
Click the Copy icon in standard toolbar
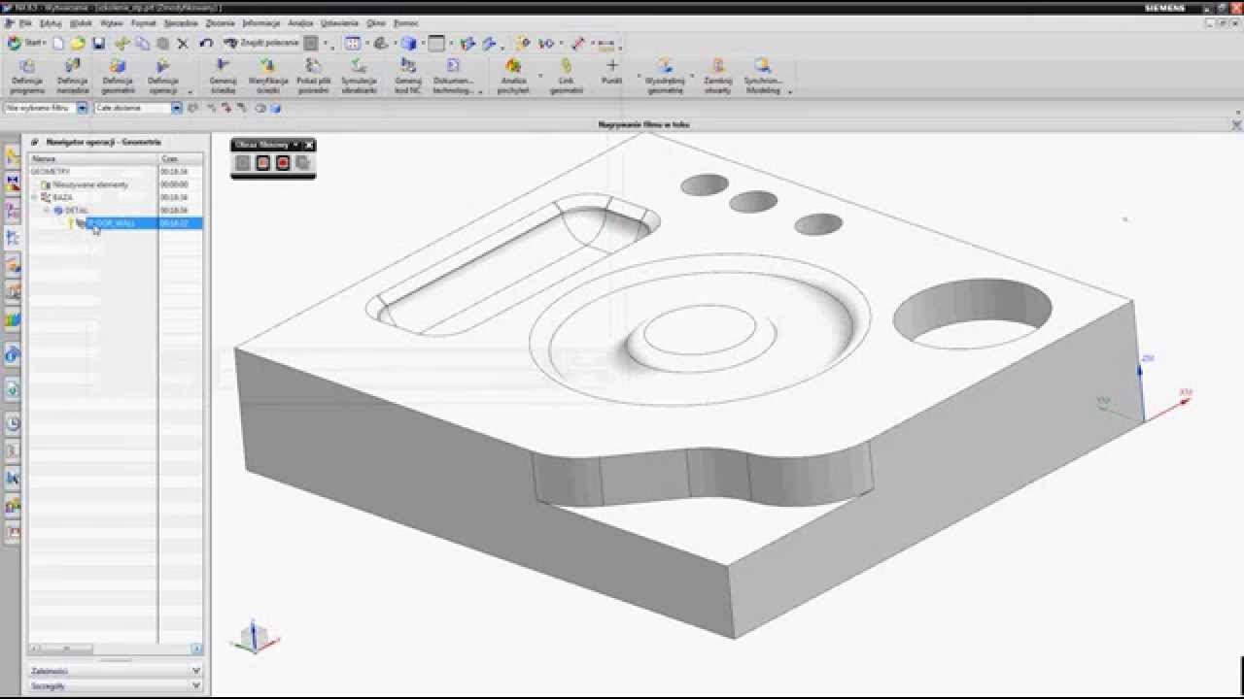pyautogui.click(x=143, y=43)
